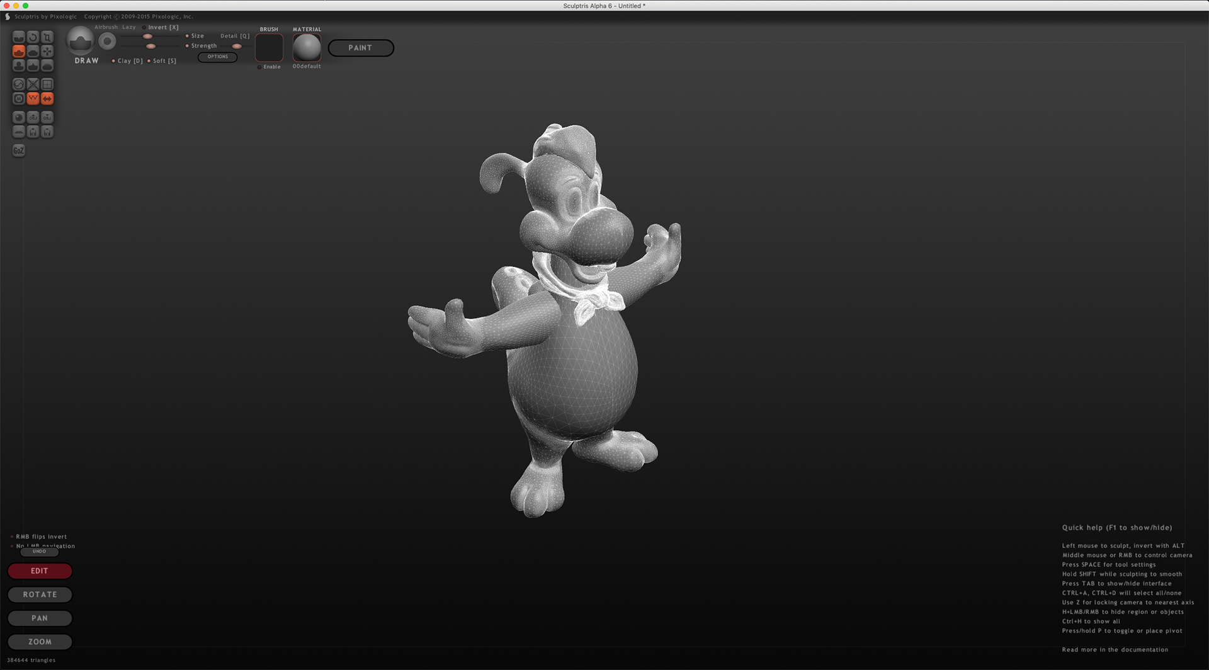
Task: Select the Scale tool icon
Action: point(47,37)
